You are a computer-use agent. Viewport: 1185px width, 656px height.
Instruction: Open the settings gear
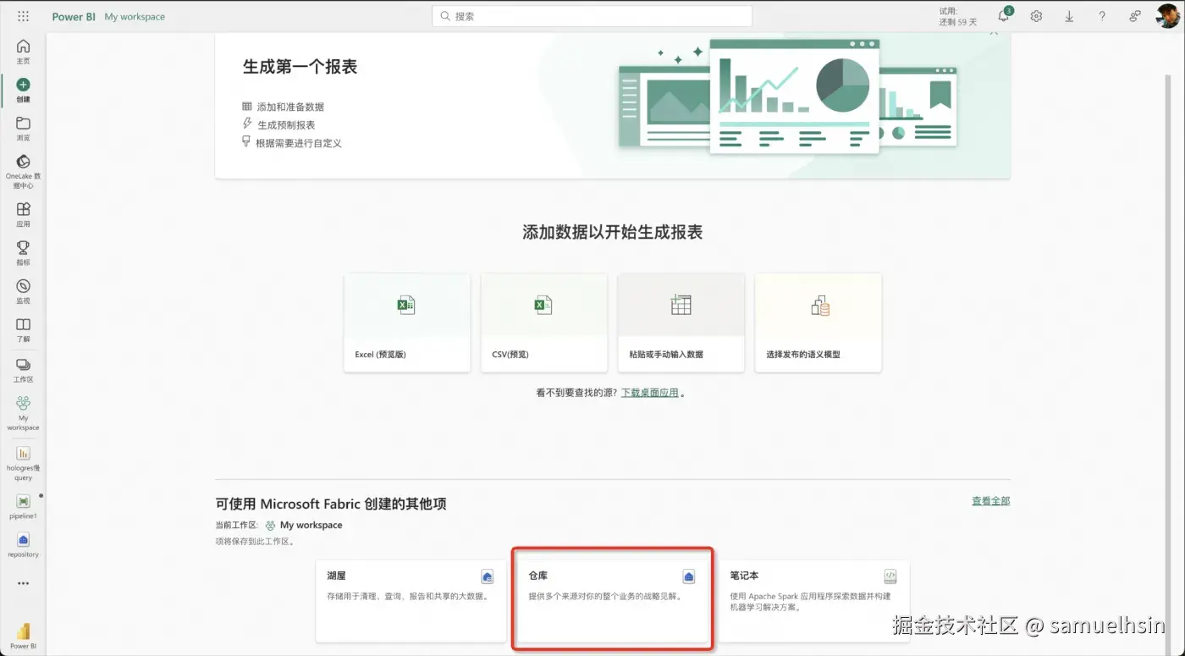[1036, 16]
